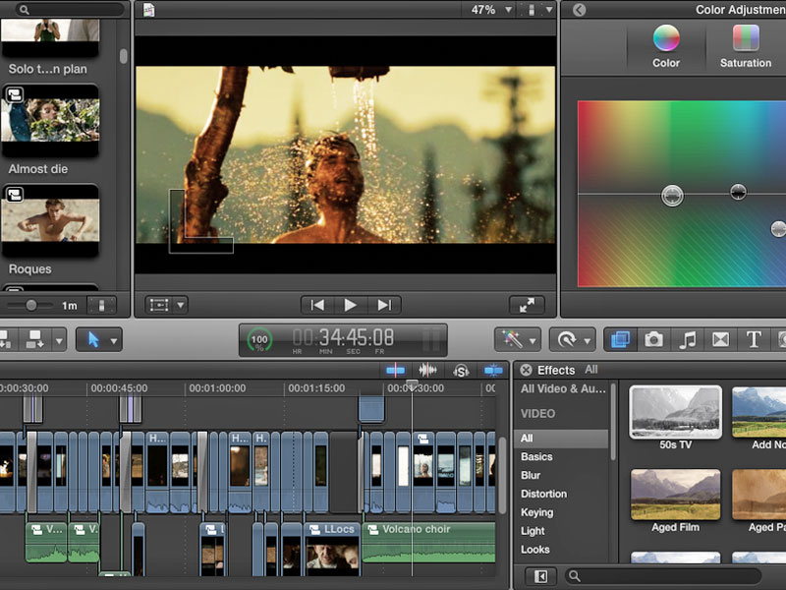This screenshot has width=786, height=590.
Task: Click the magnifier in the browser search field
Action: click(x=24, y=10)
